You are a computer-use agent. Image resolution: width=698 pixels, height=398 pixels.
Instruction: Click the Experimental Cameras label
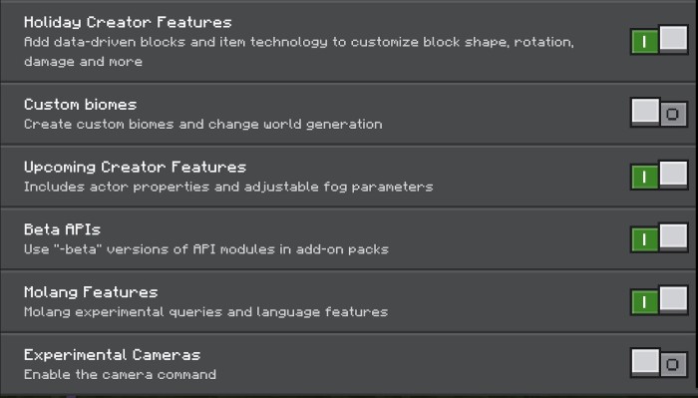tap(112, 355)
